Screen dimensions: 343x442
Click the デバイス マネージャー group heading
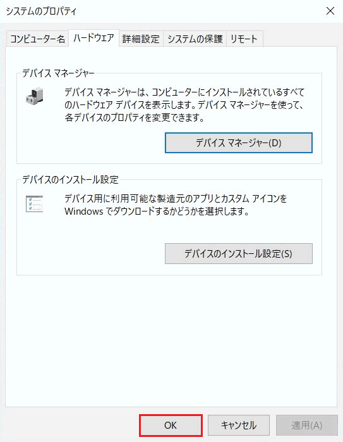(x=58, y=73)
